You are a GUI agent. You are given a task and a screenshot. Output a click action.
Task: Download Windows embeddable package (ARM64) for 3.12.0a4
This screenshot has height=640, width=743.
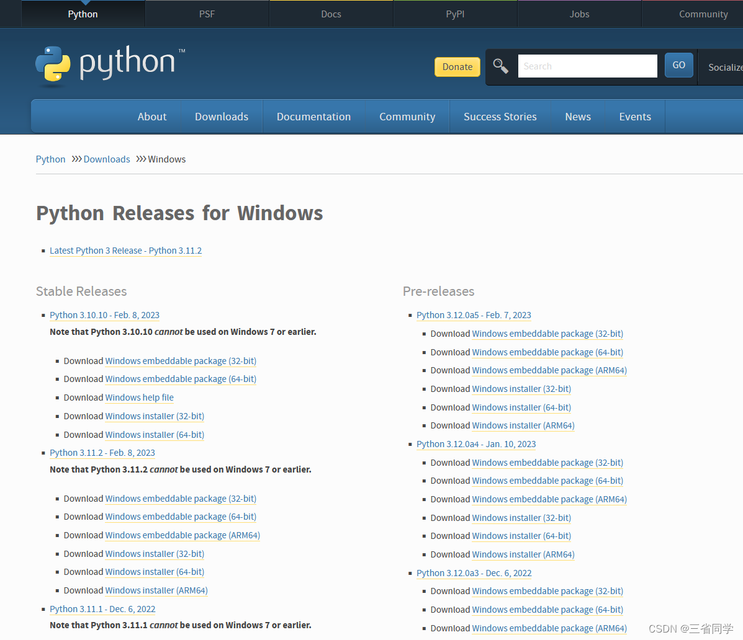(549, 499)
